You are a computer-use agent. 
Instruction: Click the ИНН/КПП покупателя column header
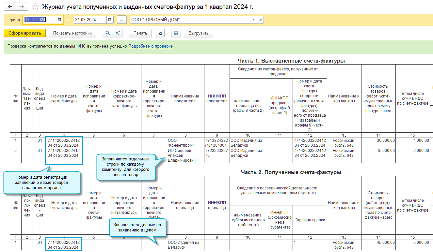(217, 98)
